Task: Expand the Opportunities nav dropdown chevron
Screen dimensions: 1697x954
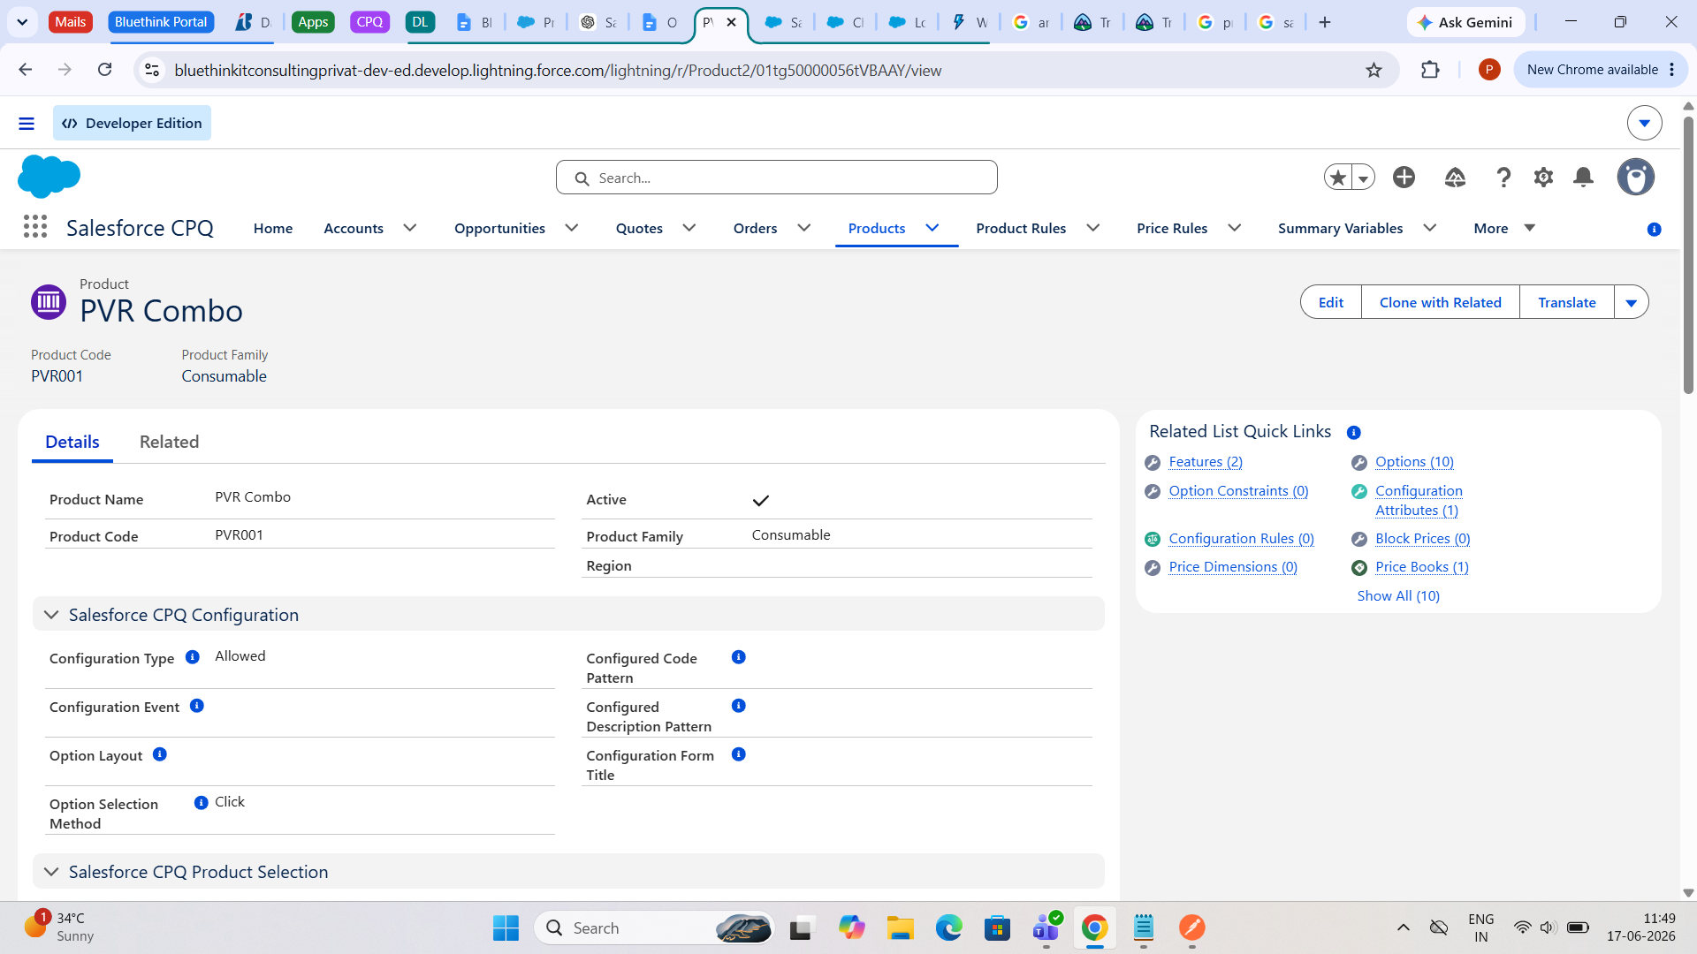Action: (572, 228)
